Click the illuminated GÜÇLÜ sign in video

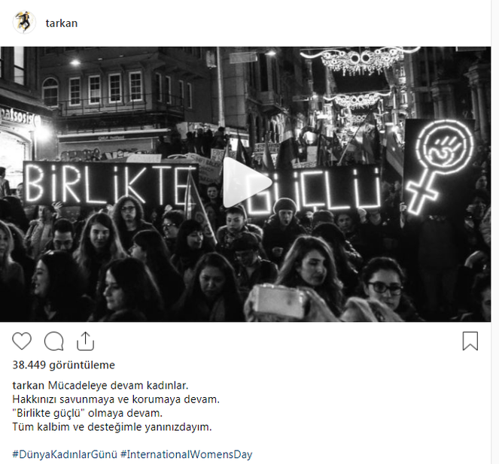pos(313,190)
